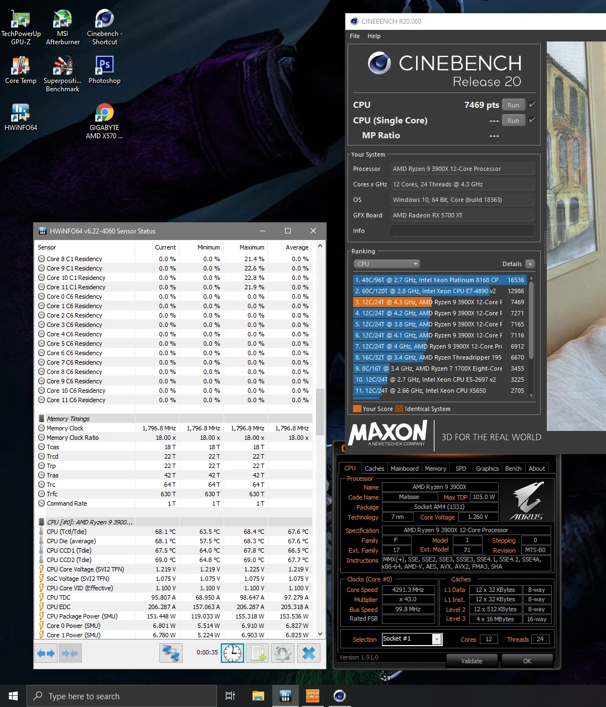
Task: Click HWiNFO collapse columns arrows icon
Action: tap(70, 653)
